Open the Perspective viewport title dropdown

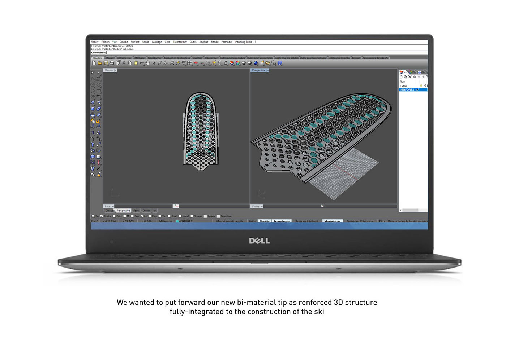tap(268, 70)
